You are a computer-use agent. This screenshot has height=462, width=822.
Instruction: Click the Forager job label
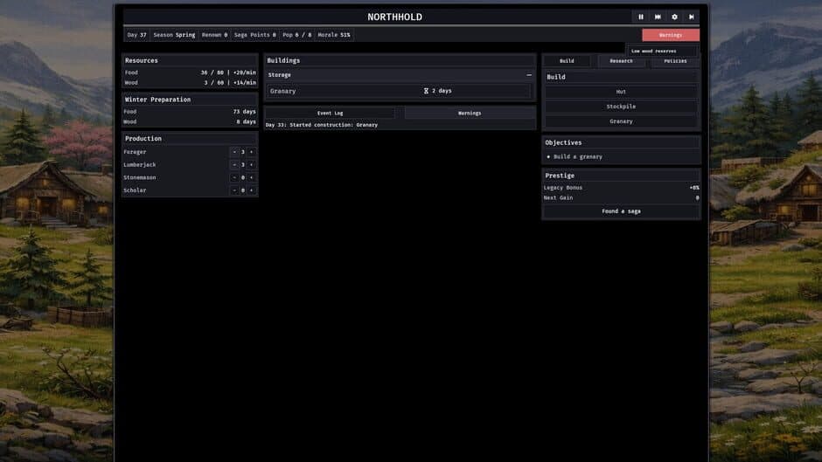click(x=135, y=152)
